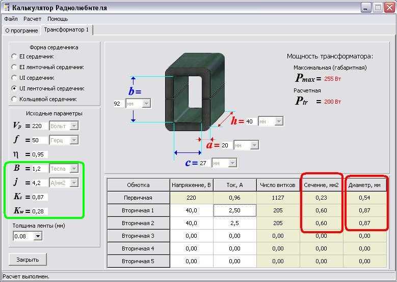Click Вторичная 2 voltage cell 40,0
Image resolution: width=397 pixels, height=282 pixels.
pos(192,223)
